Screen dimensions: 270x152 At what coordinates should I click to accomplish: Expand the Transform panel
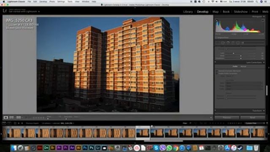[264, 111]
